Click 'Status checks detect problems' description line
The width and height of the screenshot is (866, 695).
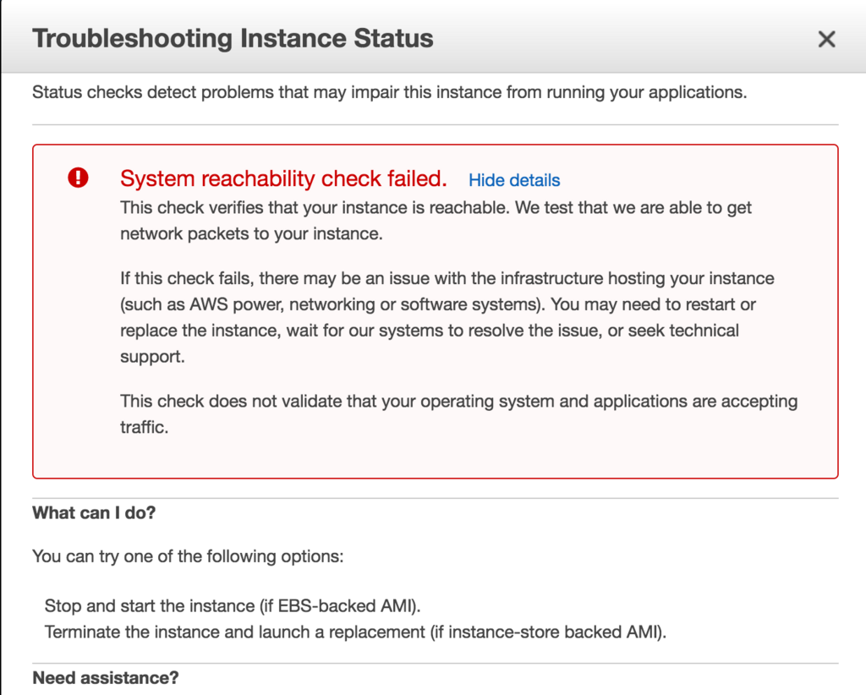click(x=389, y=92)
